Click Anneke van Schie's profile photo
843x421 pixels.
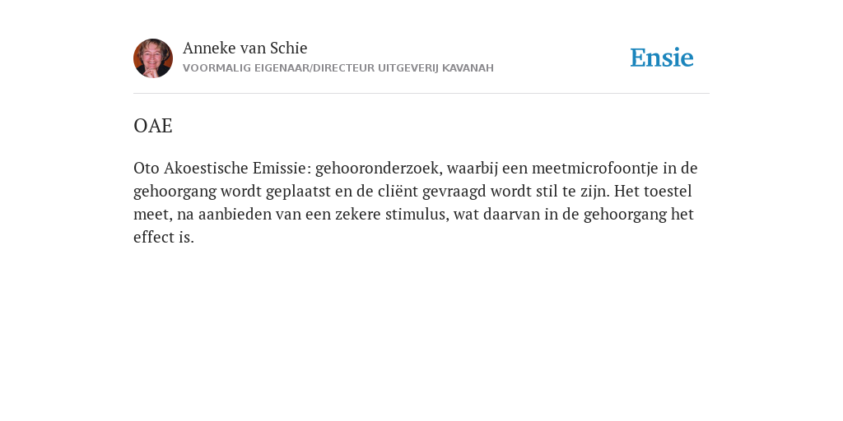point(153,58)
